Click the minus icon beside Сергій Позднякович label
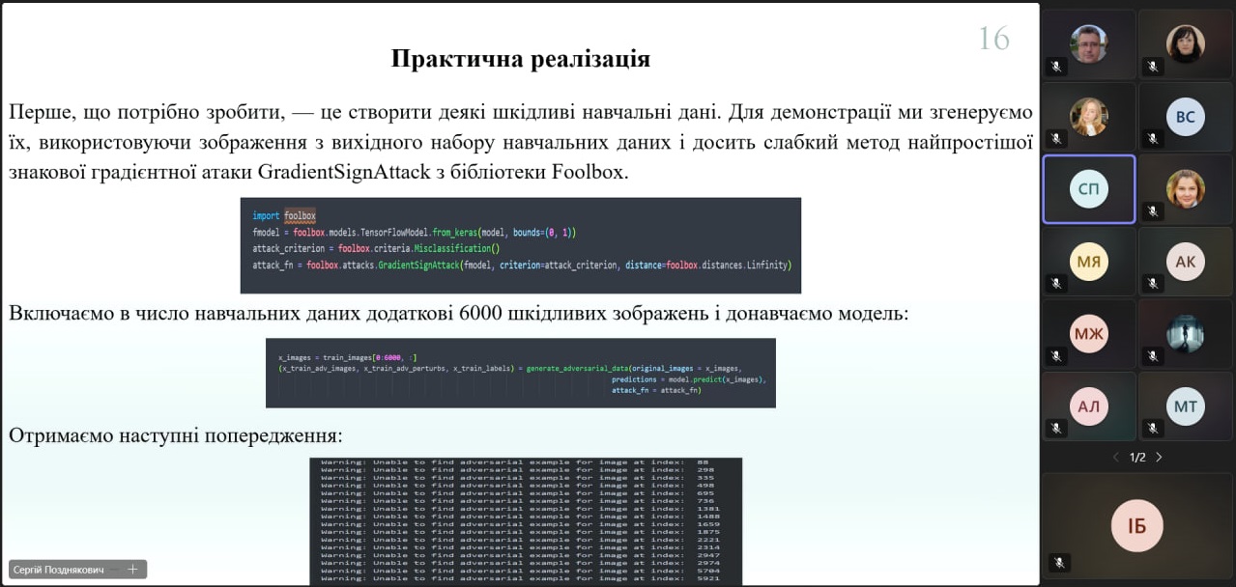Viewport: 1236px width, 587px height. (116, 570)
